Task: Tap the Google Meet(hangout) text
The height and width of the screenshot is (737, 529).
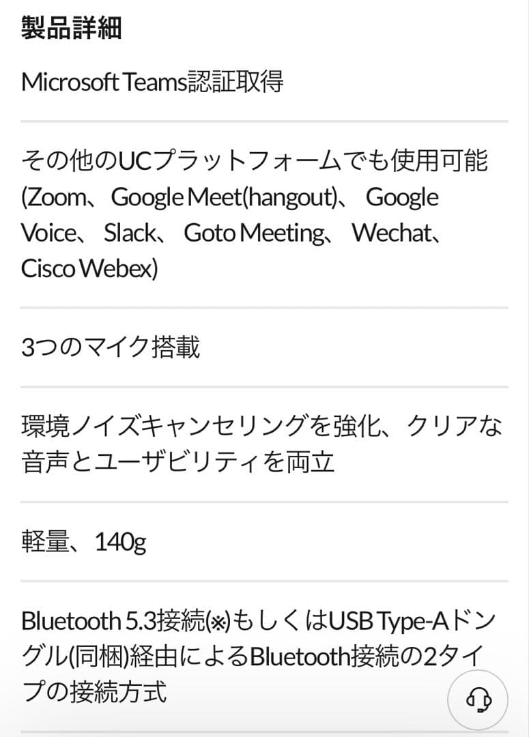Action: (x=225, y=197)
